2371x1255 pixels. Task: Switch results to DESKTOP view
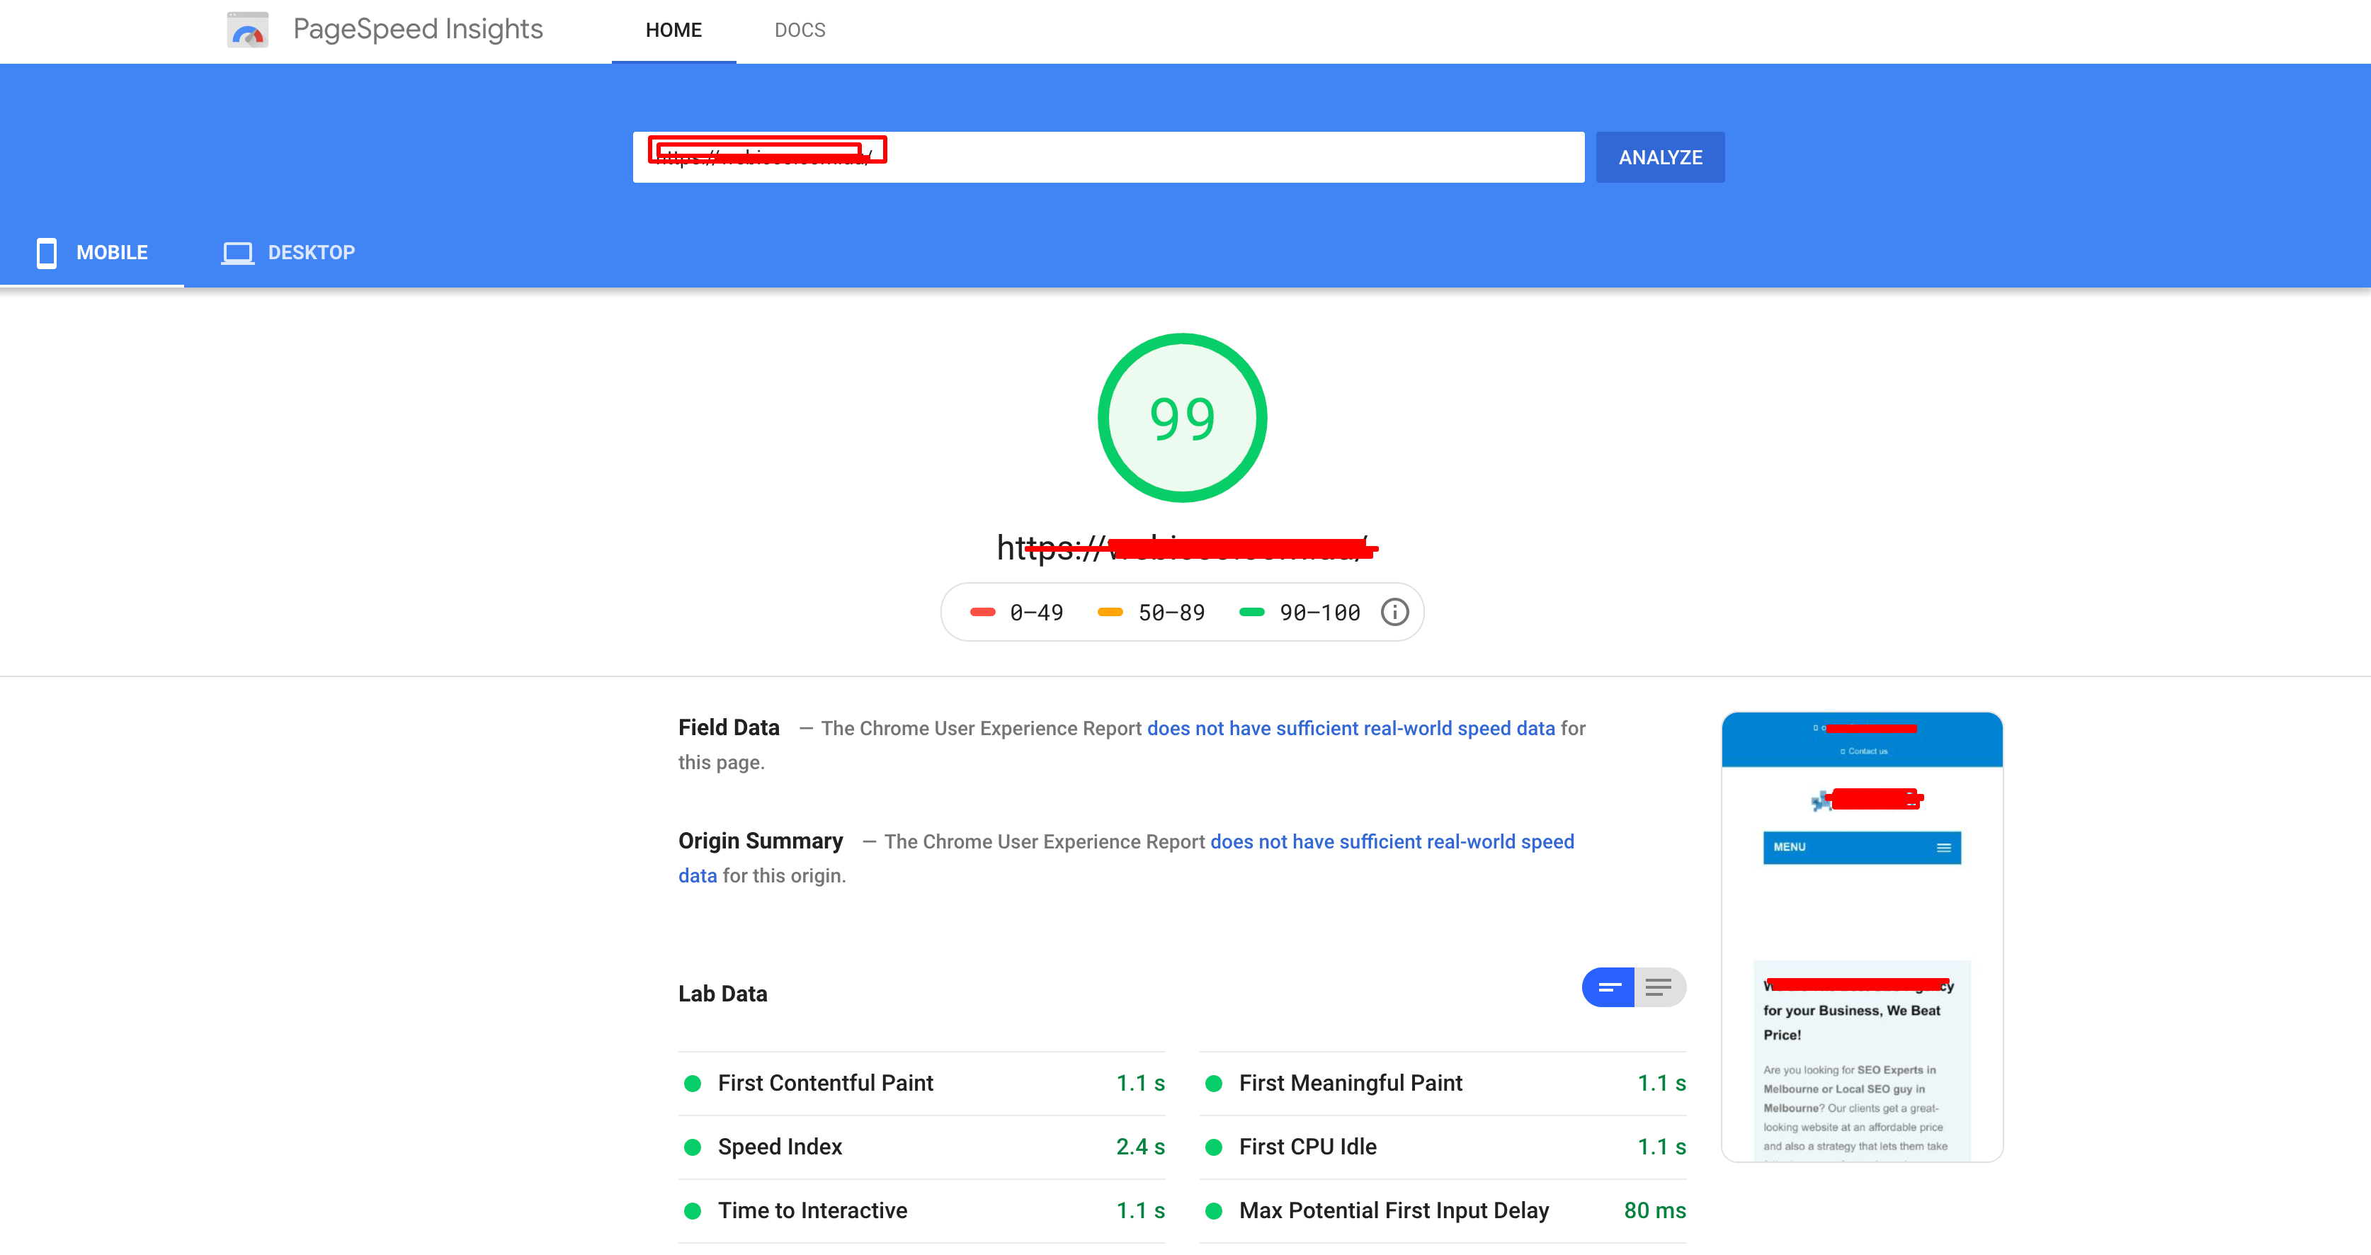click(311, 251)
